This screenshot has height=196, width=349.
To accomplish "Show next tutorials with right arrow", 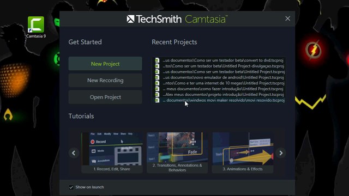I will [x=281, y=153].
